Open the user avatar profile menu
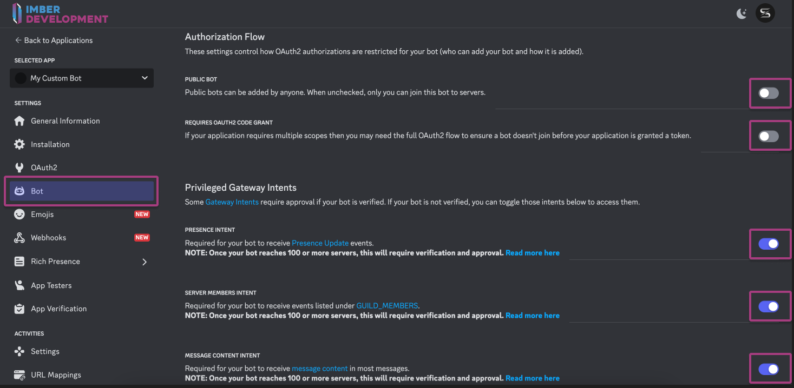 [x=765, y=14]
